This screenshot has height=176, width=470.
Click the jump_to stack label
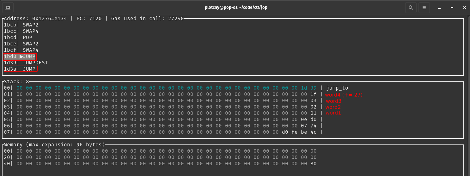point(337,88)
